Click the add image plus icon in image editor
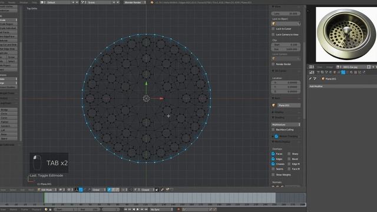This screenshot has height=212, width=377. tap(373, 67)
